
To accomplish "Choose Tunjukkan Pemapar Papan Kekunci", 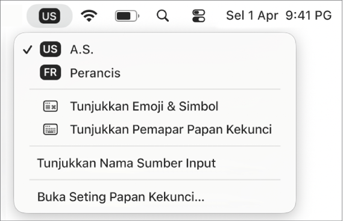I will point(155,129).
